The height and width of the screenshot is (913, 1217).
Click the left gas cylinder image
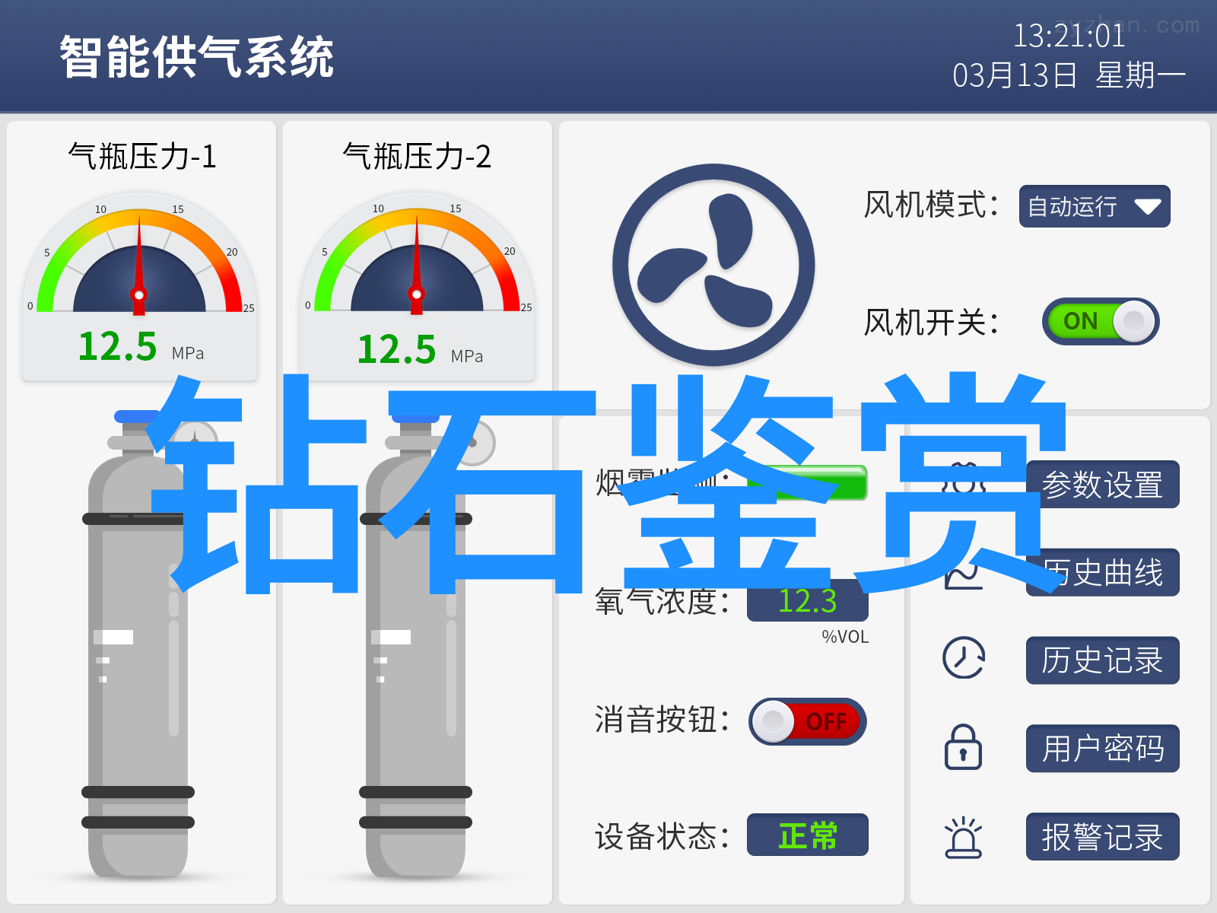(138, 645)
